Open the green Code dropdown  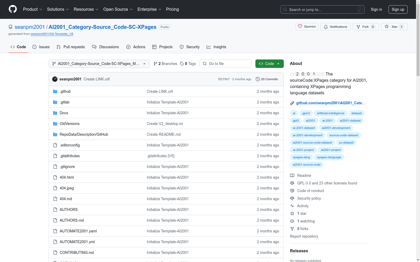point(269,64)
